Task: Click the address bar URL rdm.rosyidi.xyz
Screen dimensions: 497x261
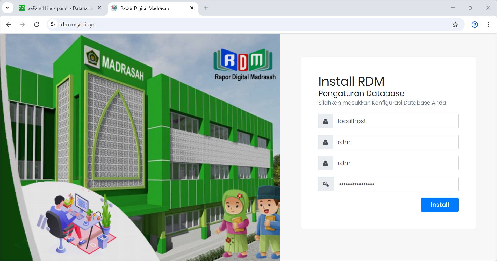Action: 78,25
